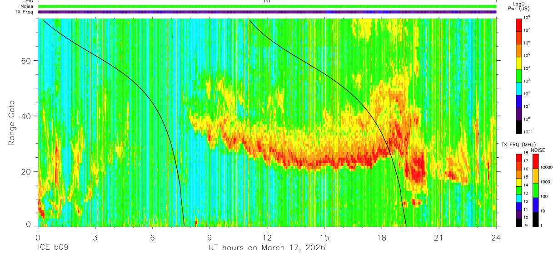The height and width of the screenshot is (257, 558).
Task: Click the 10^-1 label at Lag0 Pwr colorbar bottom
Action: pos(528,131)
